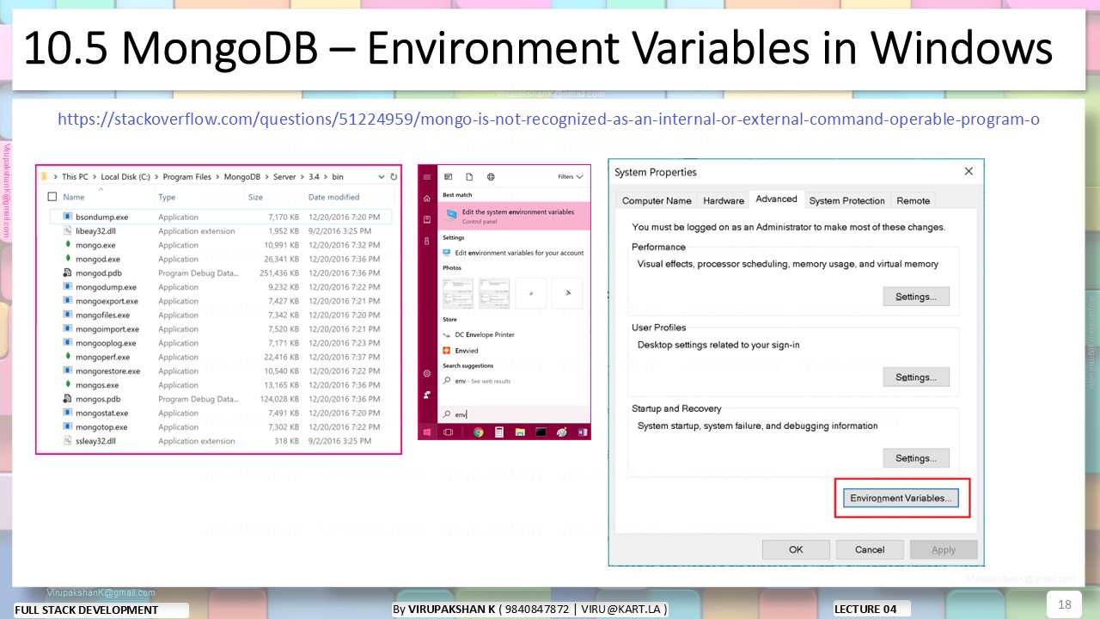The image size is (1100, 619).
Task: Click the MongoDB breadcrumb in address bar
Action: click(242, 177)
